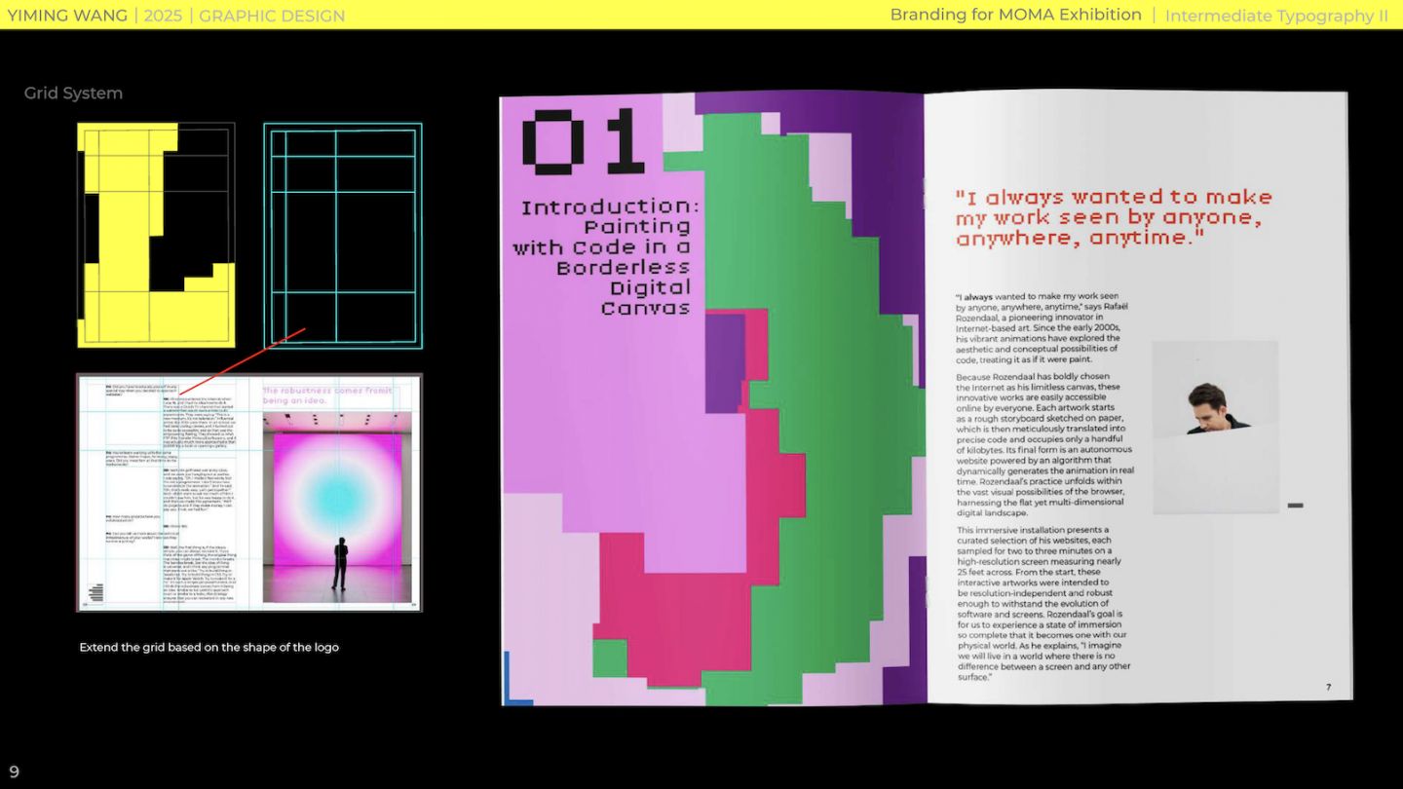
Task: Select "Branding for MOMA Exhibition" header text
Action: point(1015,15)
